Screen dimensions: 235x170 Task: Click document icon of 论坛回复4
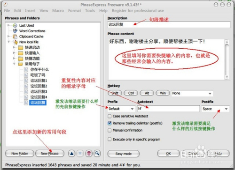pyautogui.click(x=26, y=97)
